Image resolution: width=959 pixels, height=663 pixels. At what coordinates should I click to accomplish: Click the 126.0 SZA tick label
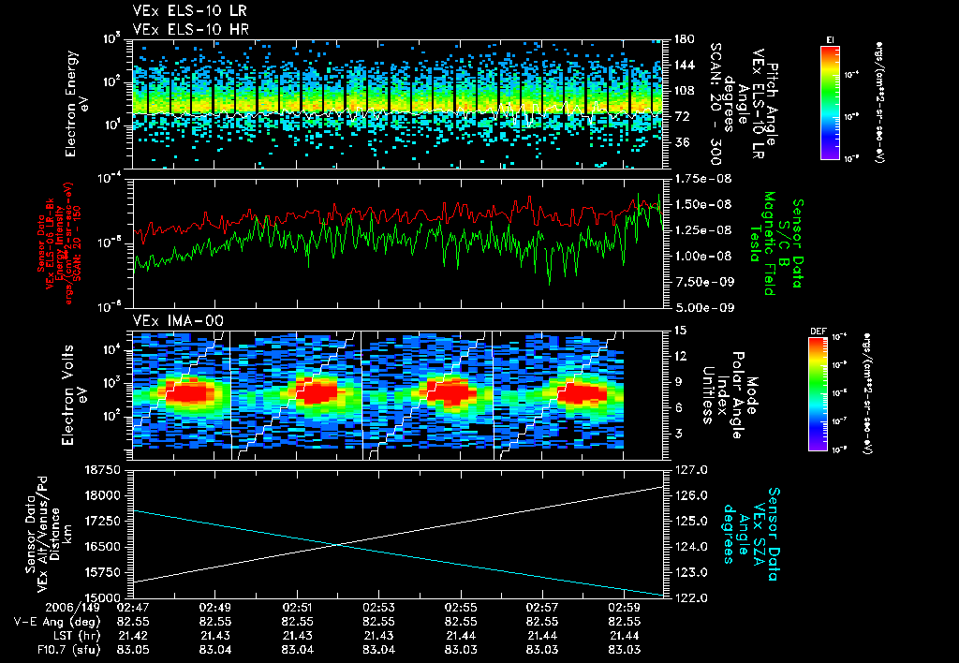pyautogui.click(x=690, y=495)
